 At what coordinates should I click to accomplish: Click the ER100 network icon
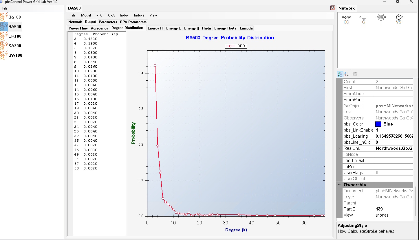(x=4, y=36)
